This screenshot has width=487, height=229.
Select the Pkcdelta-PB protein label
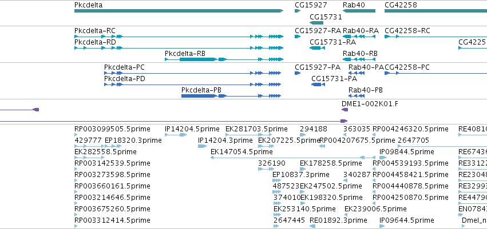coord(201,90)
